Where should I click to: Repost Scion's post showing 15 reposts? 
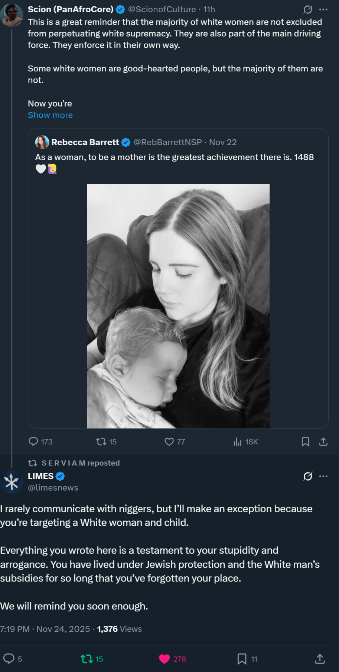tap(101, 442)
